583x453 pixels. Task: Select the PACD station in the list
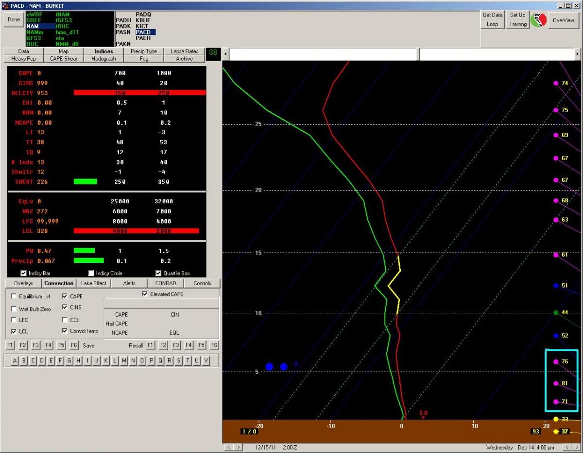[145, 32]
